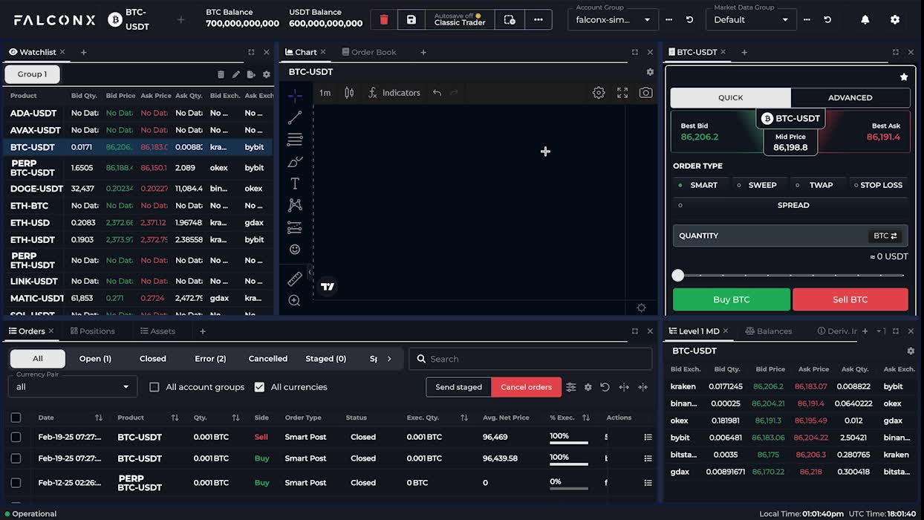Open the Fibonacci retracement chart tool
924x520 pixels.
[295, 140]
